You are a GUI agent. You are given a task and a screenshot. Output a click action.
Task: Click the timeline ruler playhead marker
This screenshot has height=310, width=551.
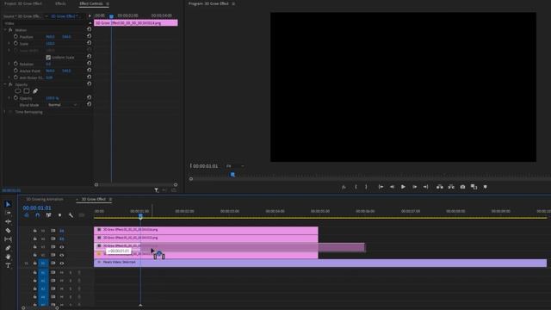tap(140, 216)
